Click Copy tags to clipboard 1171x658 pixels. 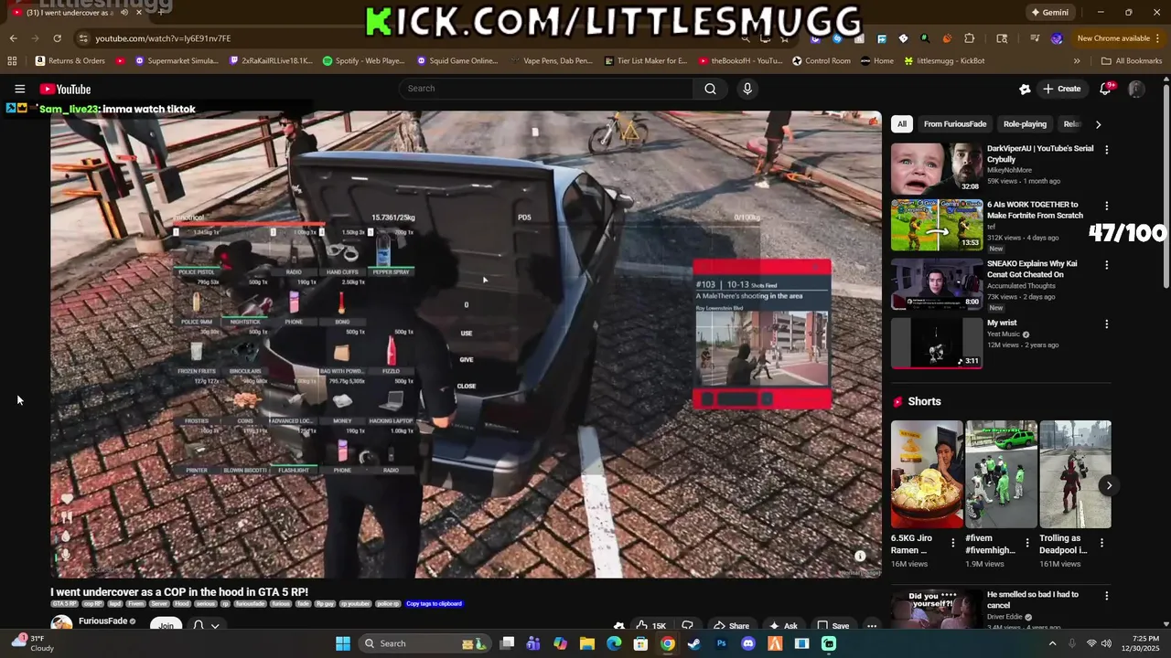coord(434,603)
